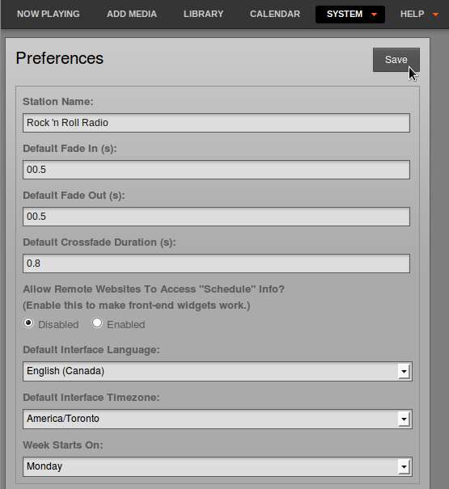Image resolution: width=449 pixels, height=489 pixels.
Task: Focus the Default Fade In field
Action: coord(216,170)
